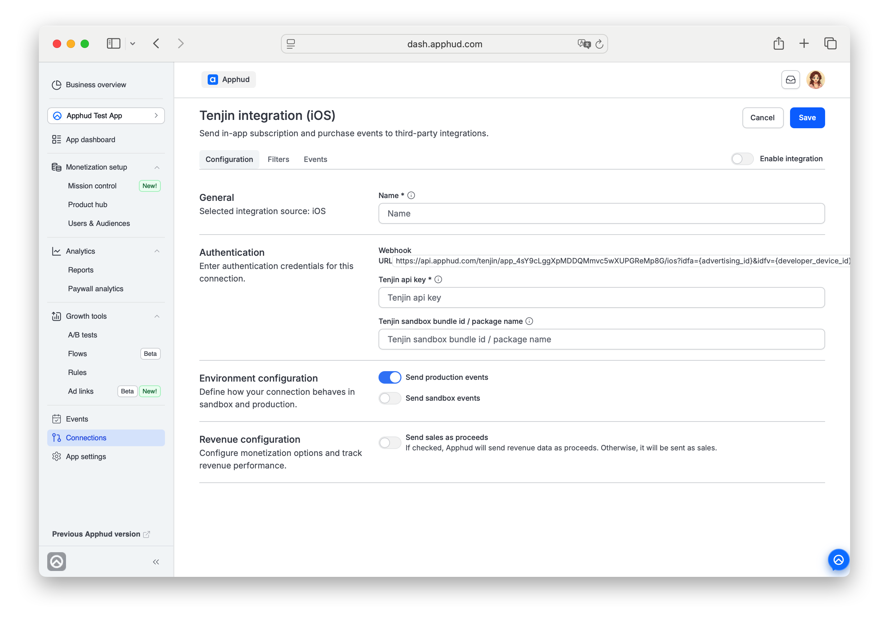Viewport: 889px width, 629px height.
Task: Collapse the Monetization setup section
Action: pyautogui.click(x=157, y=168)
